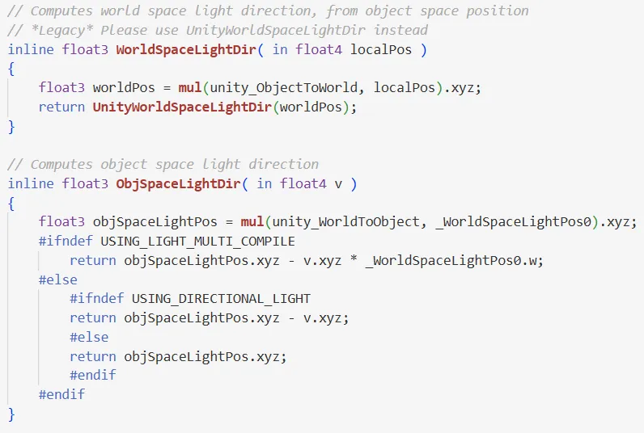The width and height of the screenshot is (644, 433).
Task: Place cursor on USING_DIRECTIONAL_LIGHT macro
Action: coord(221,299)
